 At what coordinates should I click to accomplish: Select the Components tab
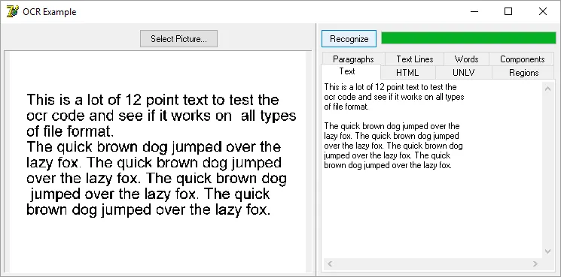(x=522, y=59)
